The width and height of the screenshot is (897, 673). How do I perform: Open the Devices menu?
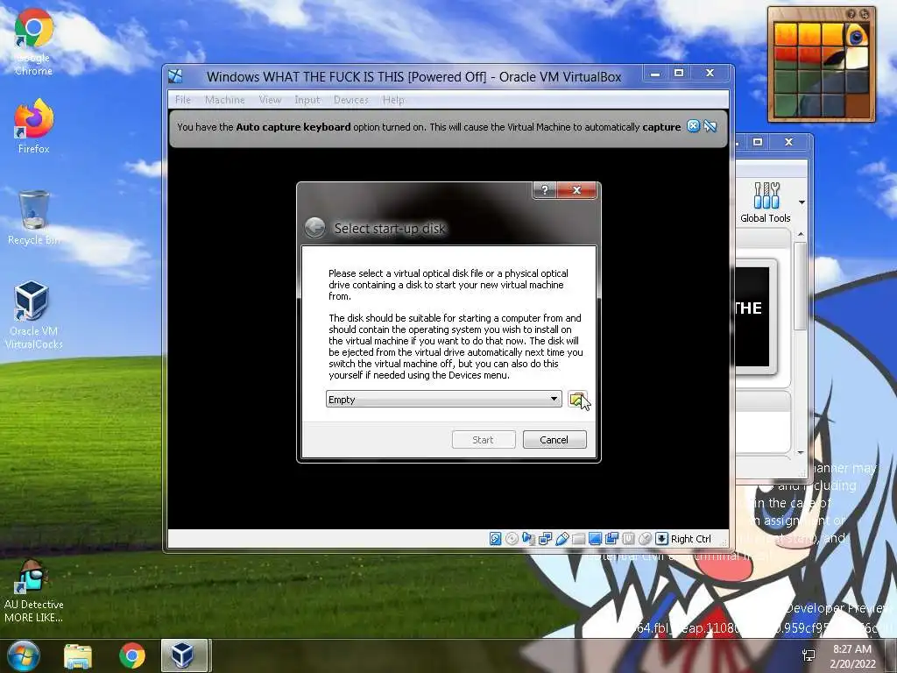351,100
